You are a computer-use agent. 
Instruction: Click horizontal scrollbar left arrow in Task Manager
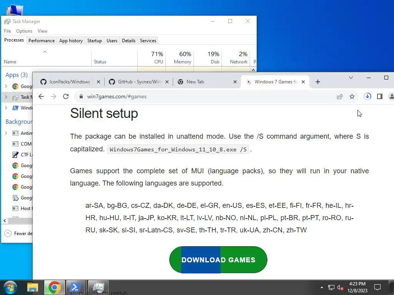(x=5, y=220)
